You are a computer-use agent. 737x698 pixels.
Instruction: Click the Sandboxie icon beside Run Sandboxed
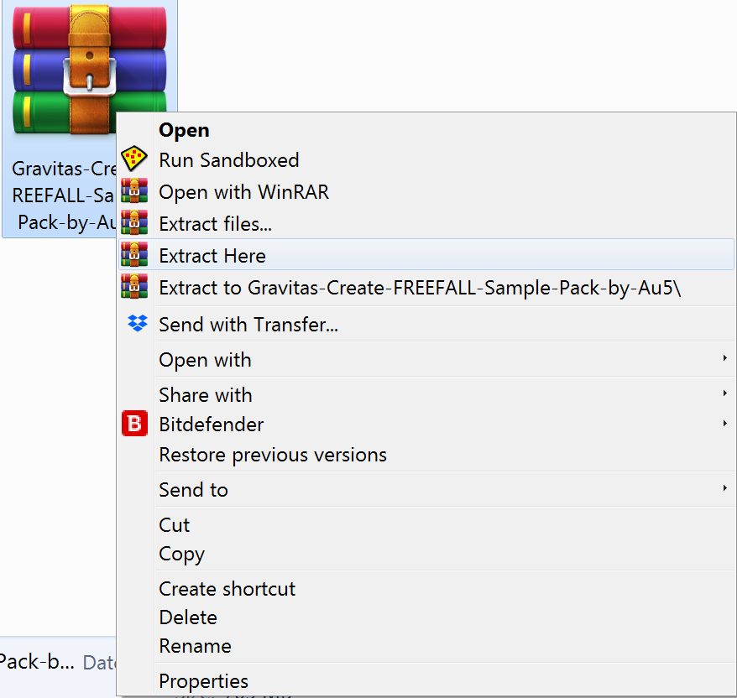(x=134, y=159)
